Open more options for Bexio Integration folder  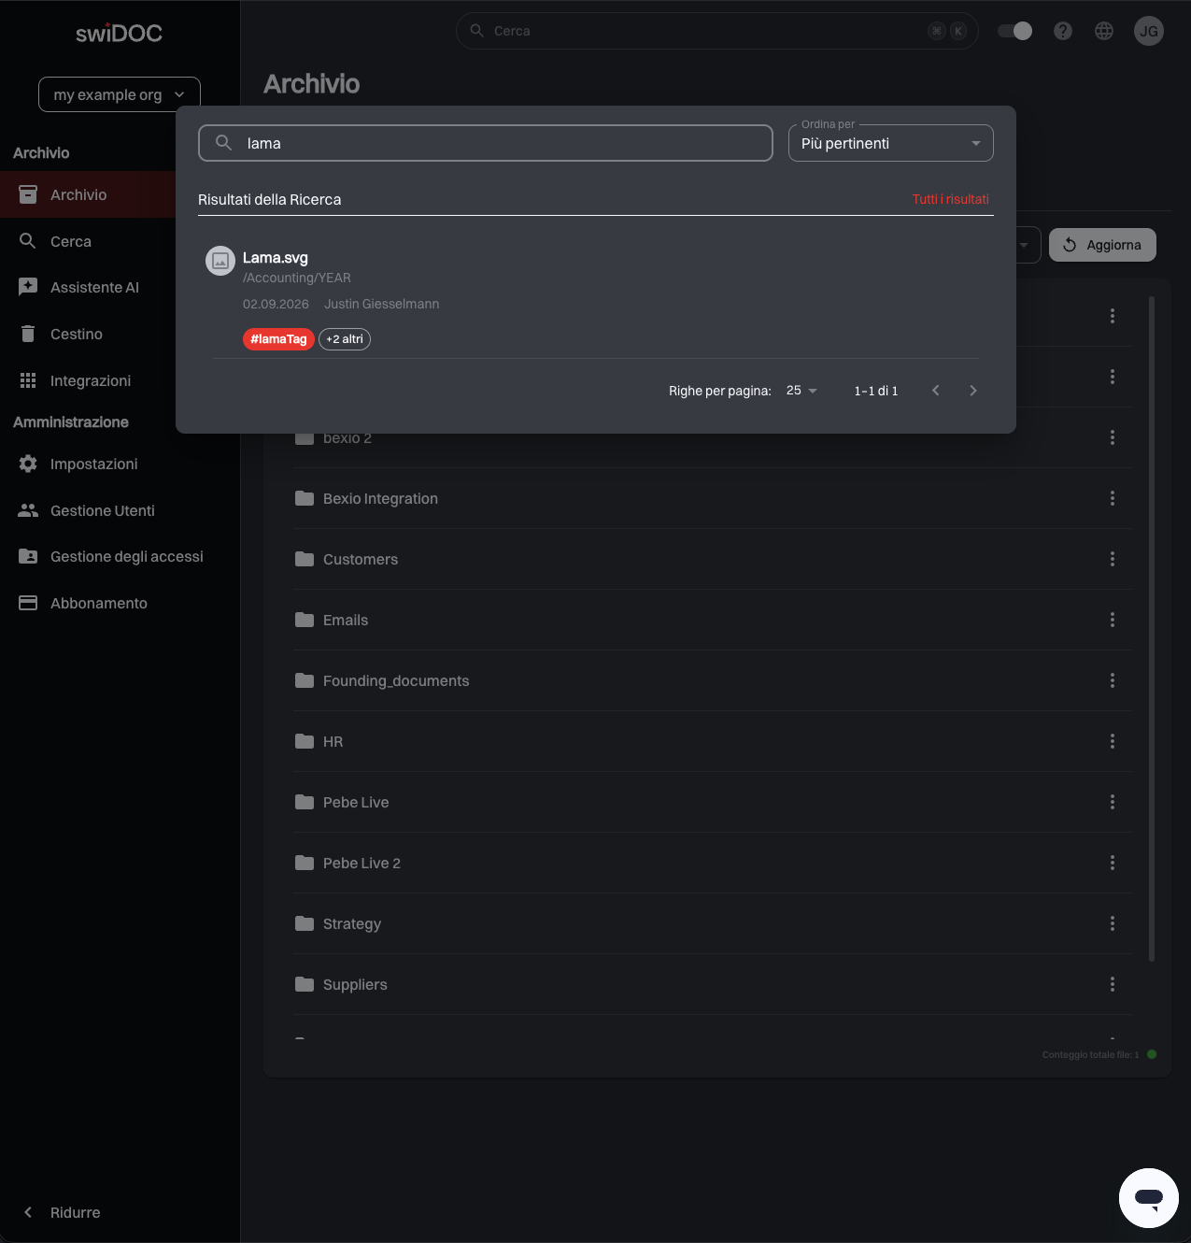(1113, 498)
